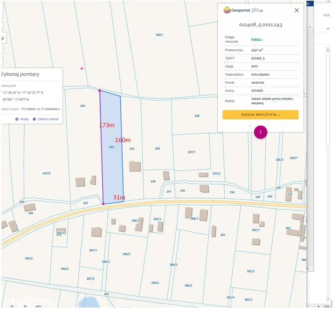The height and width of the screenshot is (309, 333).
Task: Click the pink measurement point near the road
Action: (103, 204)
